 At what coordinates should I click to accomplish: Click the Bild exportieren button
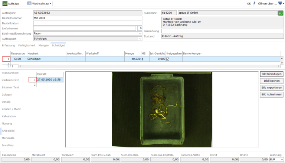[271, 88]
